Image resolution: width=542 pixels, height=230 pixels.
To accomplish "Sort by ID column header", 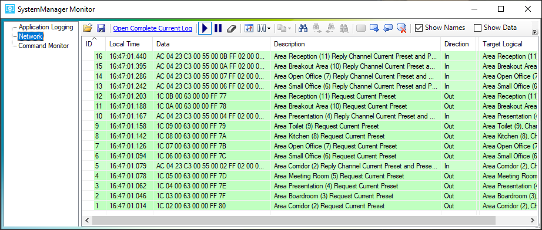I will coord(93,44).
